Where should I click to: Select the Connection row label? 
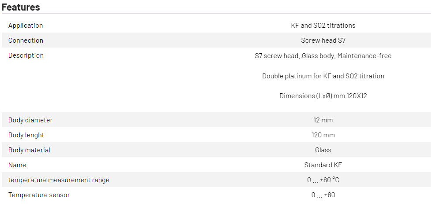click(26, 40)
